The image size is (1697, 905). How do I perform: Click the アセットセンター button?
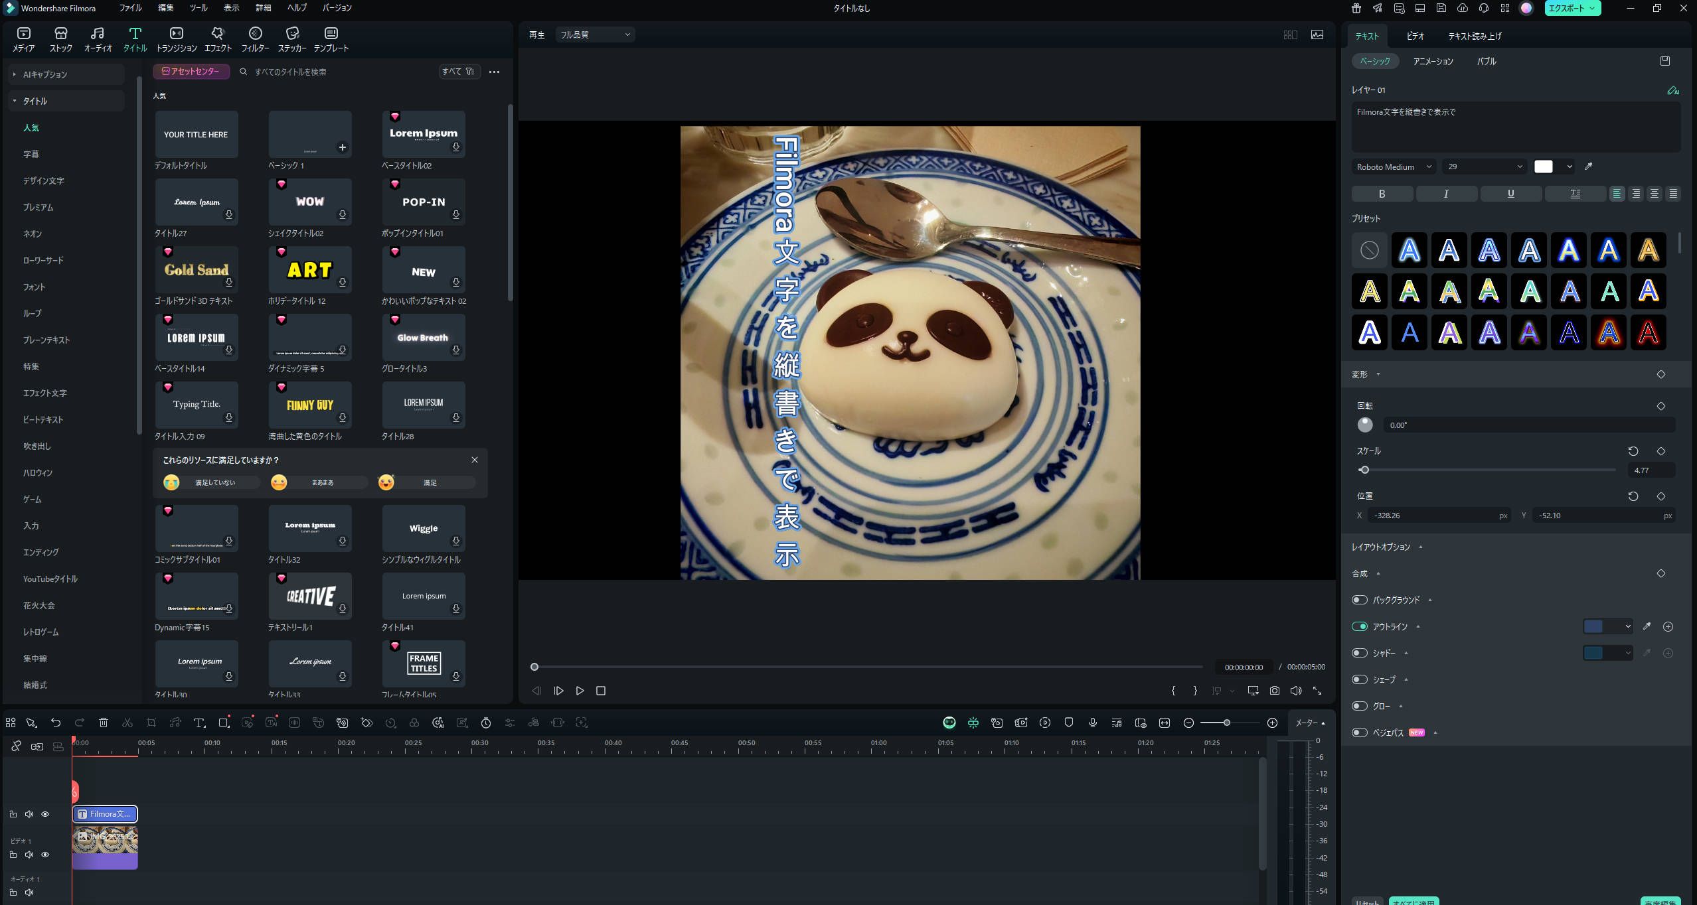191,72
